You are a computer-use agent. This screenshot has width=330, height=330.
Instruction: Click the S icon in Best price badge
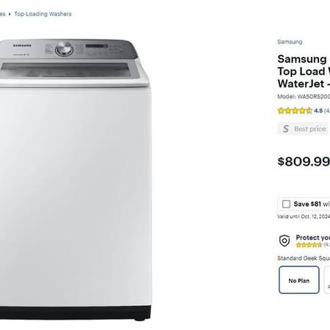pyautogui.click(x=285, y=129)
